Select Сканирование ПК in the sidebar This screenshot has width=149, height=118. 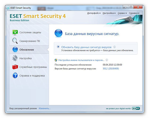[x=30, y=41]
